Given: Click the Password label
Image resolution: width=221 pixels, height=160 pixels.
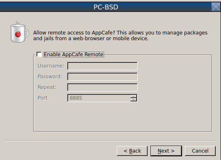Looking at the screenshot, I should coord(50,77).
